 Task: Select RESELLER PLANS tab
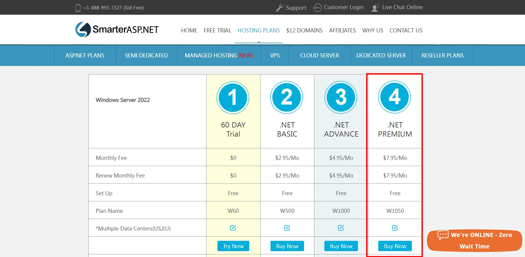(443, 55)
